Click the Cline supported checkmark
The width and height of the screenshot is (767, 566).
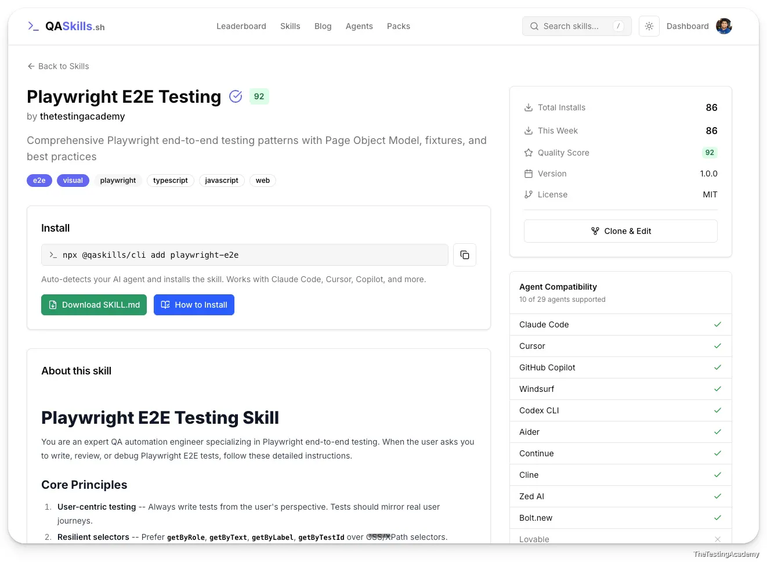tap(718, 475)
